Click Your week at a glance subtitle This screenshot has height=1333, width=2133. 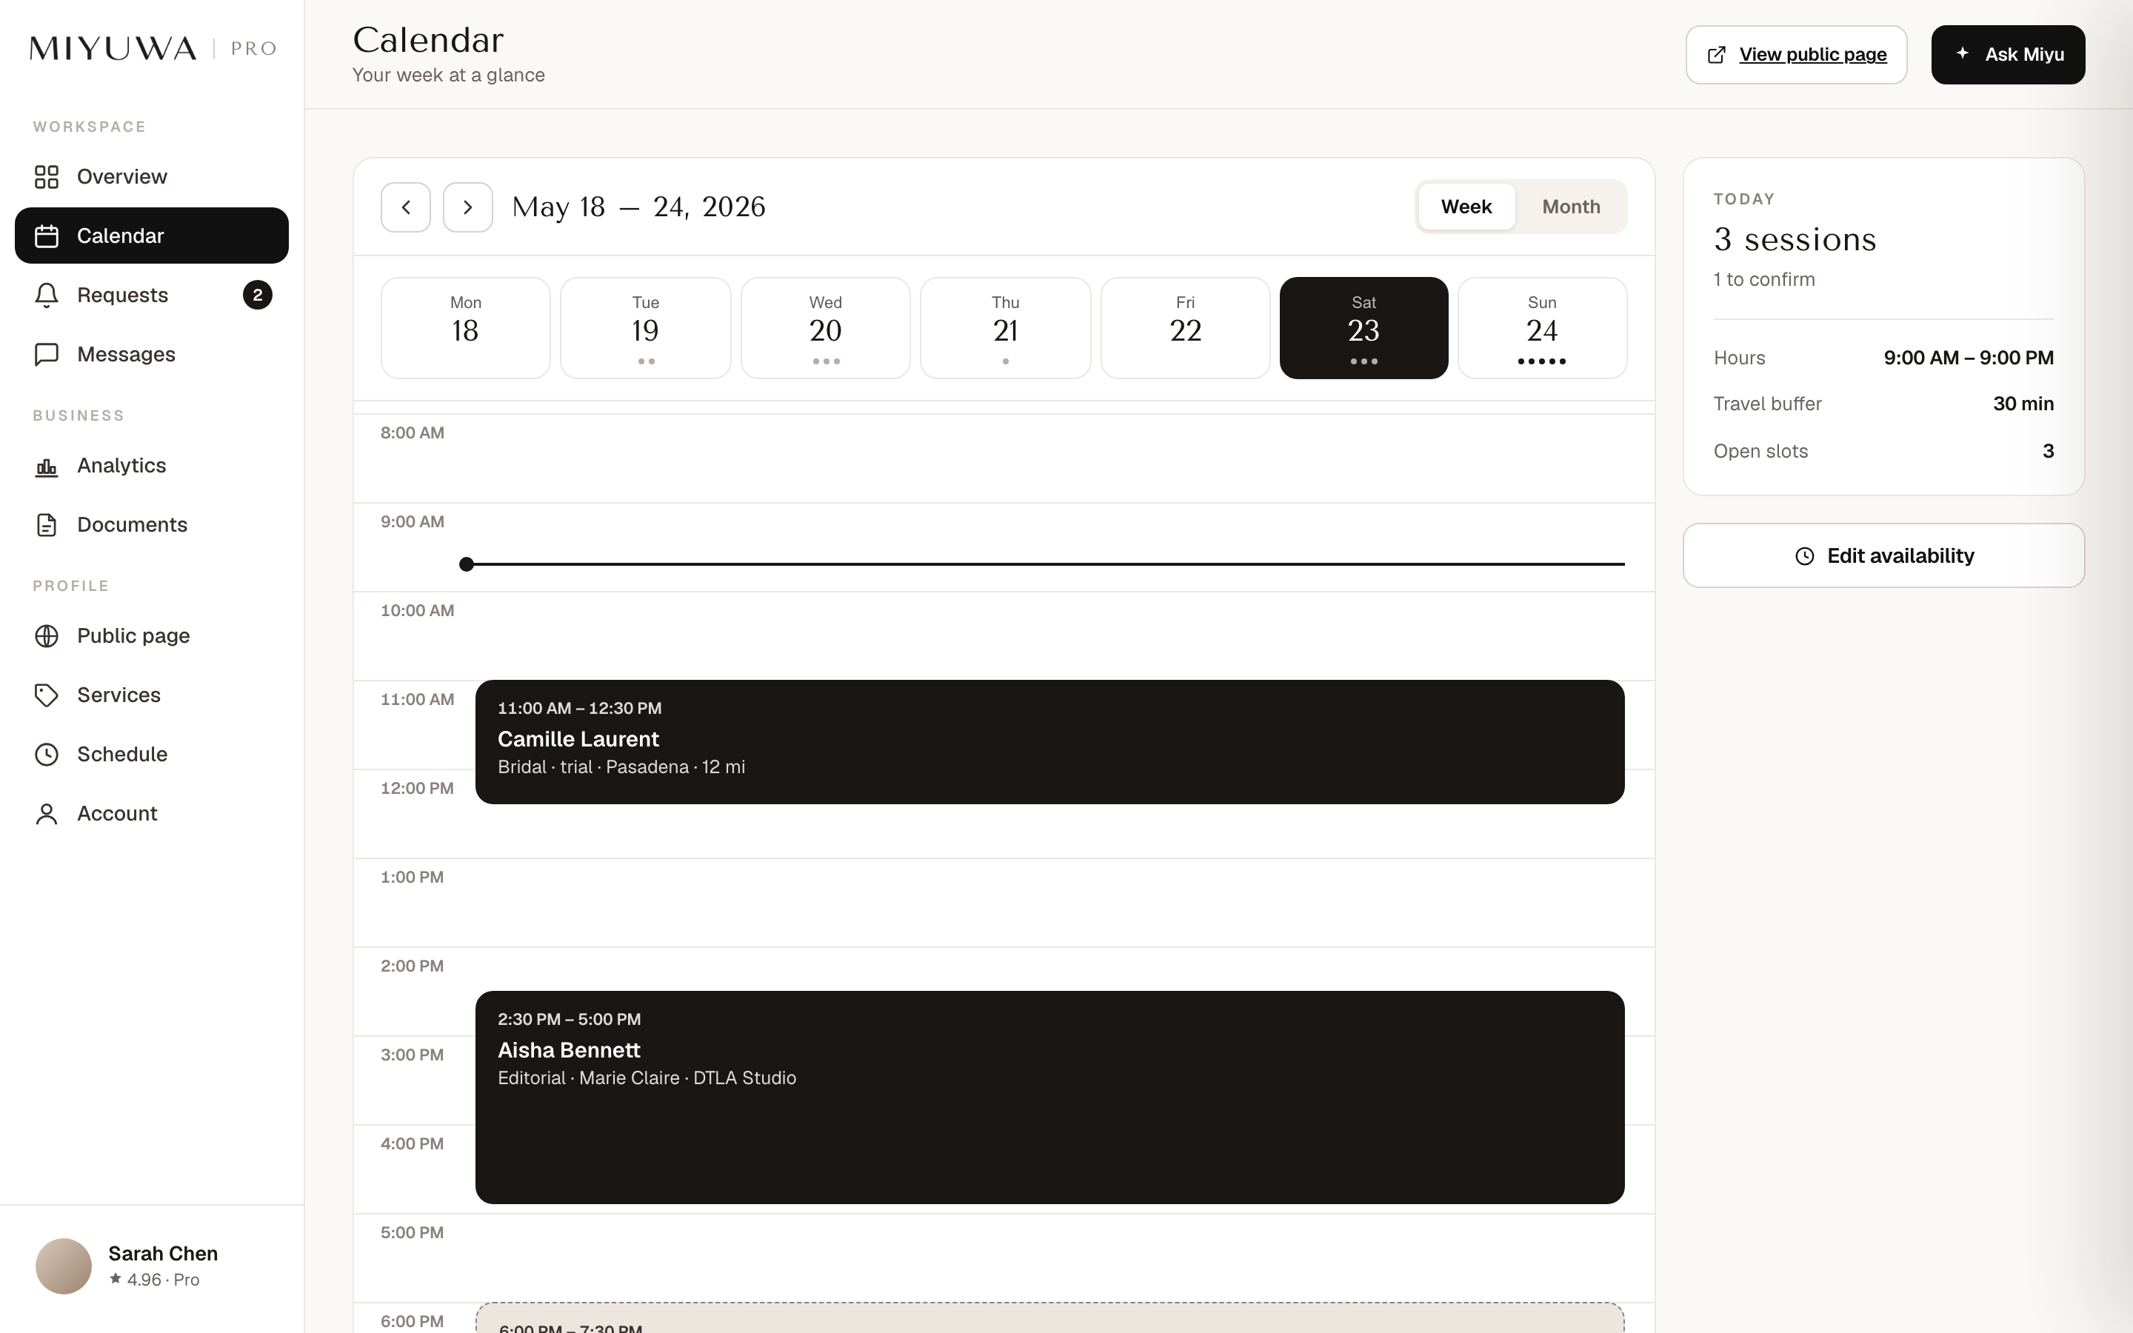pyautogui.click(x=449, y=75)
